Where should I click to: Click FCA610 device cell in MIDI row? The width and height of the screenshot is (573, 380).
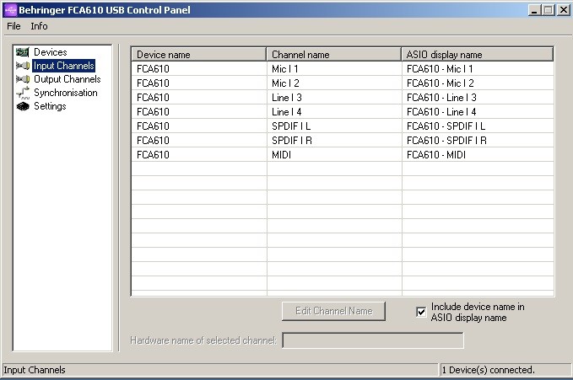point(199,155)
